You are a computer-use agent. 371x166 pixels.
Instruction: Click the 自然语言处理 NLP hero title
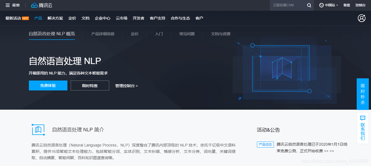pyautogui.click(x=65, y=61)
